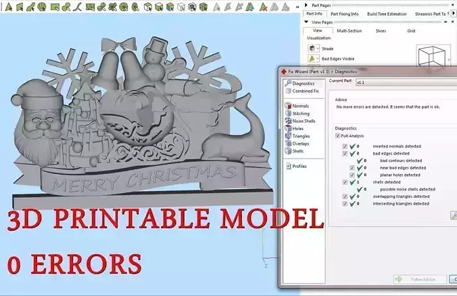Click the triangle icon with red X
Image resolution: width=457 pixels, height=296 pixels.
click(263, 7)
